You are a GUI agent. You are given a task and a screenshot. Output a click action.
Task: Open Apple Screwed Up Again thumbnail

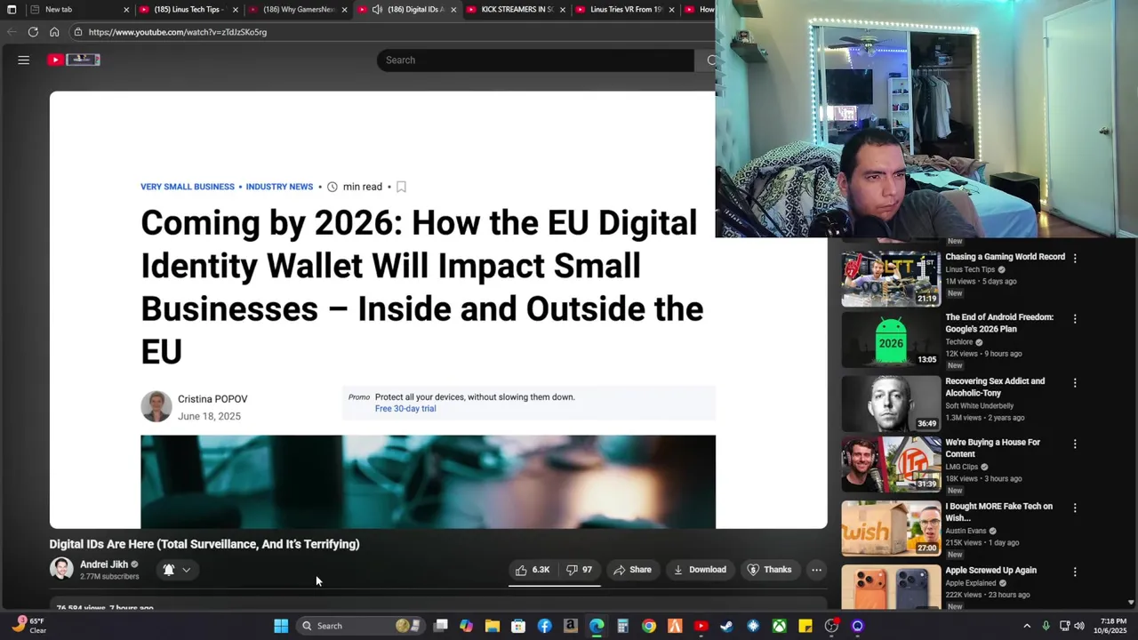click(891, 588)
